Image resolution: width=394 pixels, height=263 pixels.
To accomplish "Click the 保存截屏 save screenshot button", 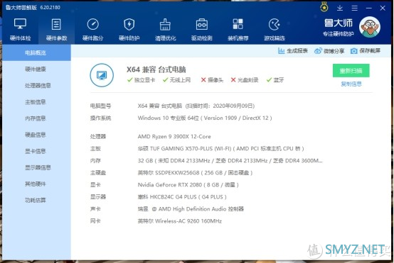I will click(366, 51).
